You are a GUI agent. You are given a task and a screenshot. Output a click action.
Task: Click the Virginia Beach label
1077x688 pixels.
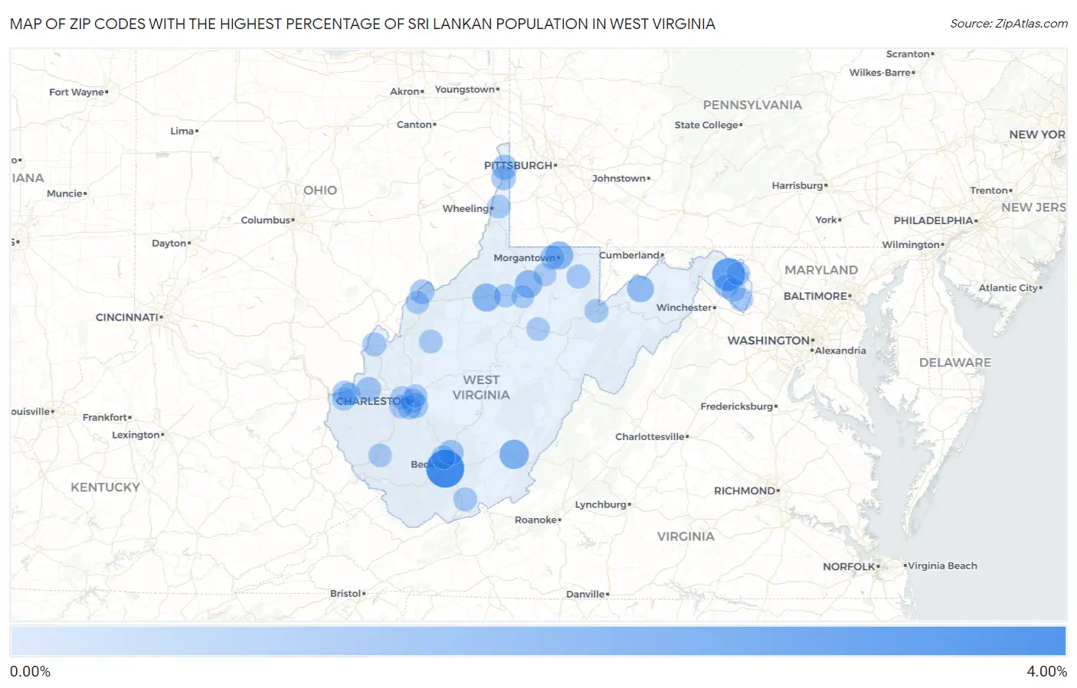click(942, 566)
